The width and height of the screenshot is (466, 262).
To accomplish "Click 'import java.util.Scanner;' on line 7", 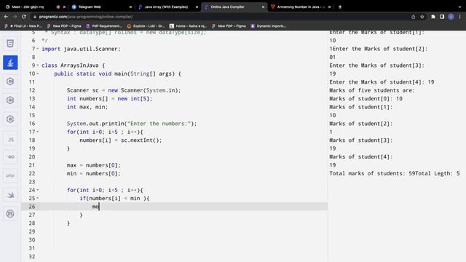I will (x=81, y=49).
